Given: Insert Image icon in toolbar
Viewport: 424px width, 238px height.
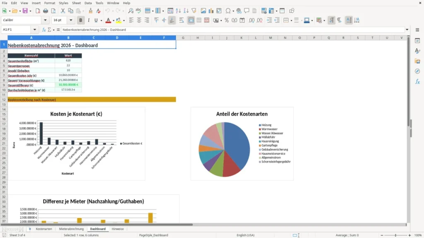Looking at the screenshot, I should 203,11.
